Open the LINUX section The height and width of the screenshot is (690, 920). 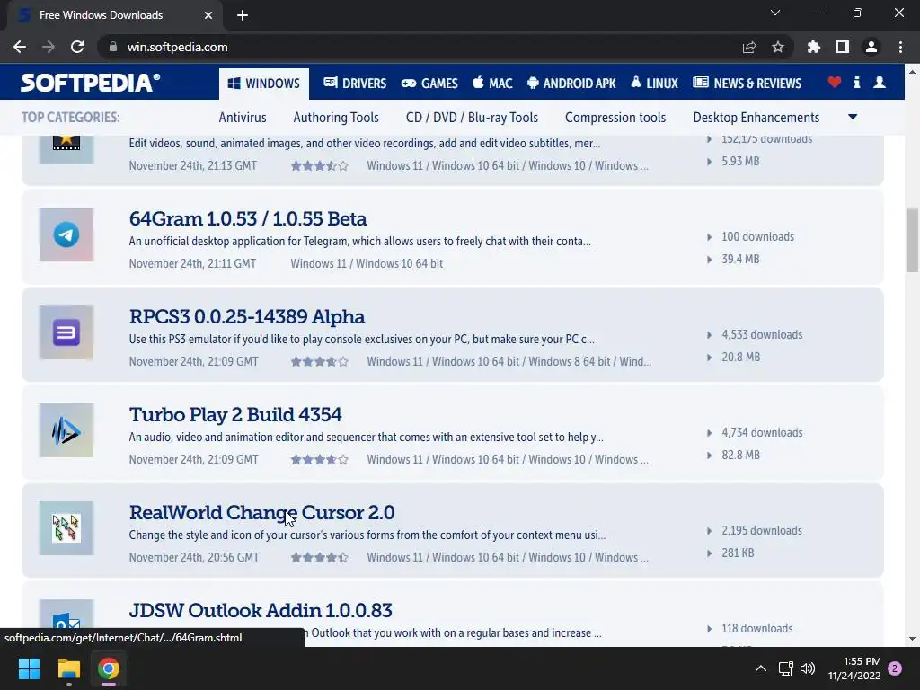[x=654, y=84]
